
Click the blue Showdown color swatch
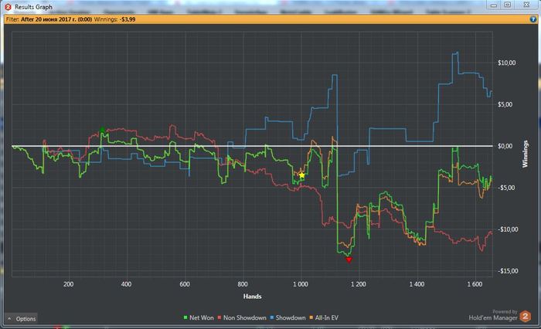click(x=271, y=317)
